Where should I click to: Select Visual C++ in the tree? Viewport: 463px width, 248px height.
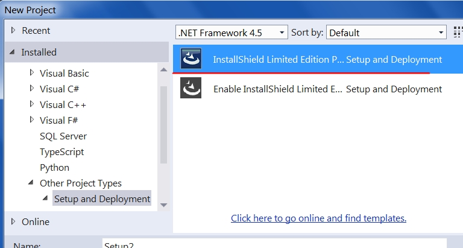click(63, 104)
